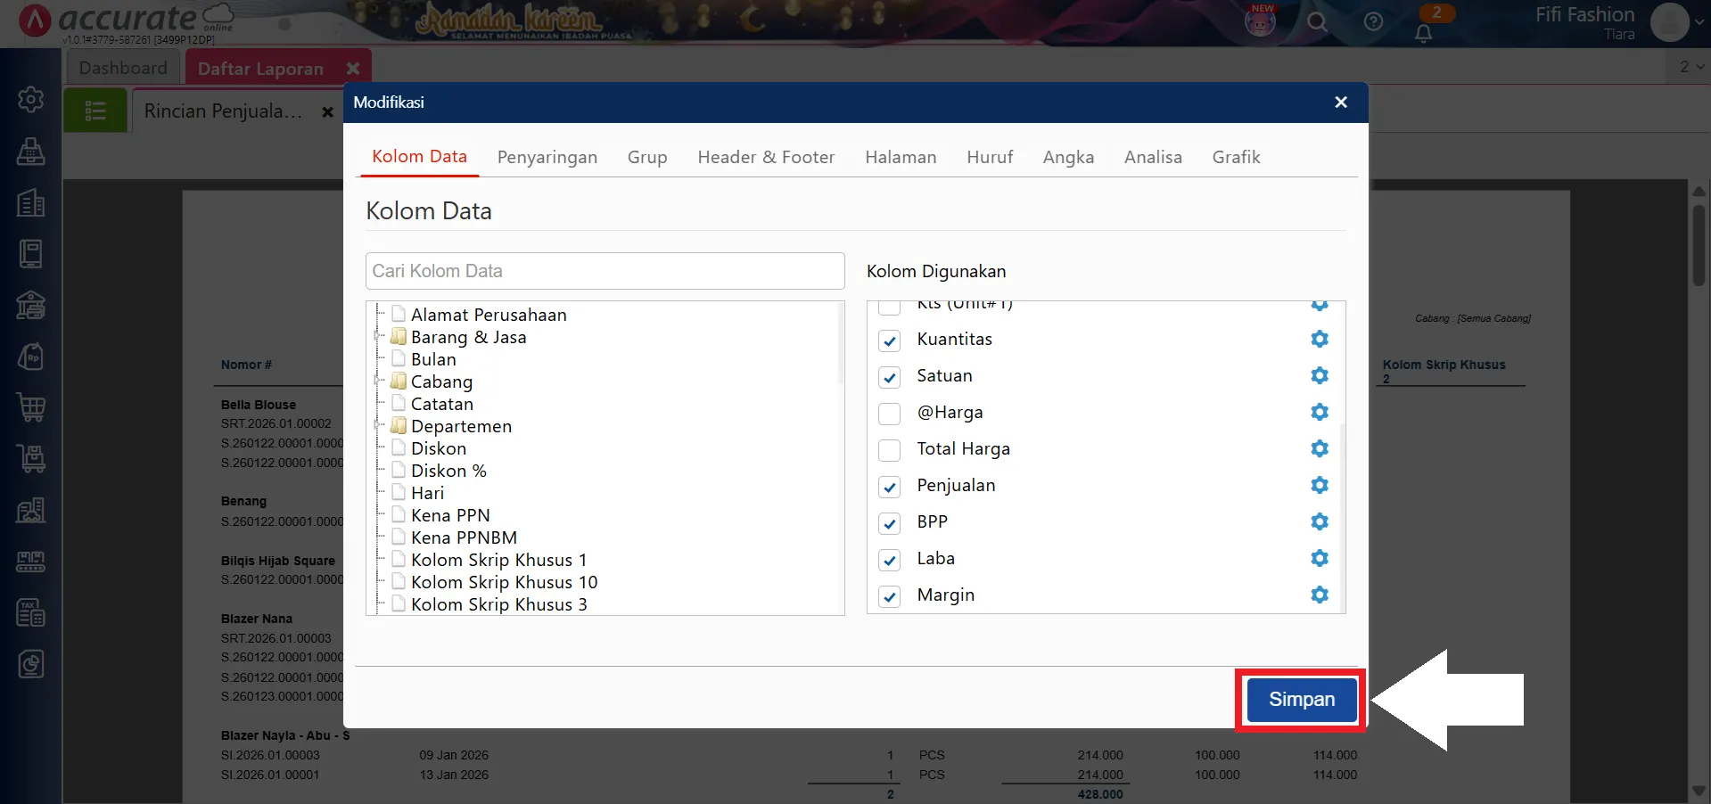The width and height of the screenshot is (1711, 804).
Task: Click gear icon next to Margin
Action: (1320, 595)
